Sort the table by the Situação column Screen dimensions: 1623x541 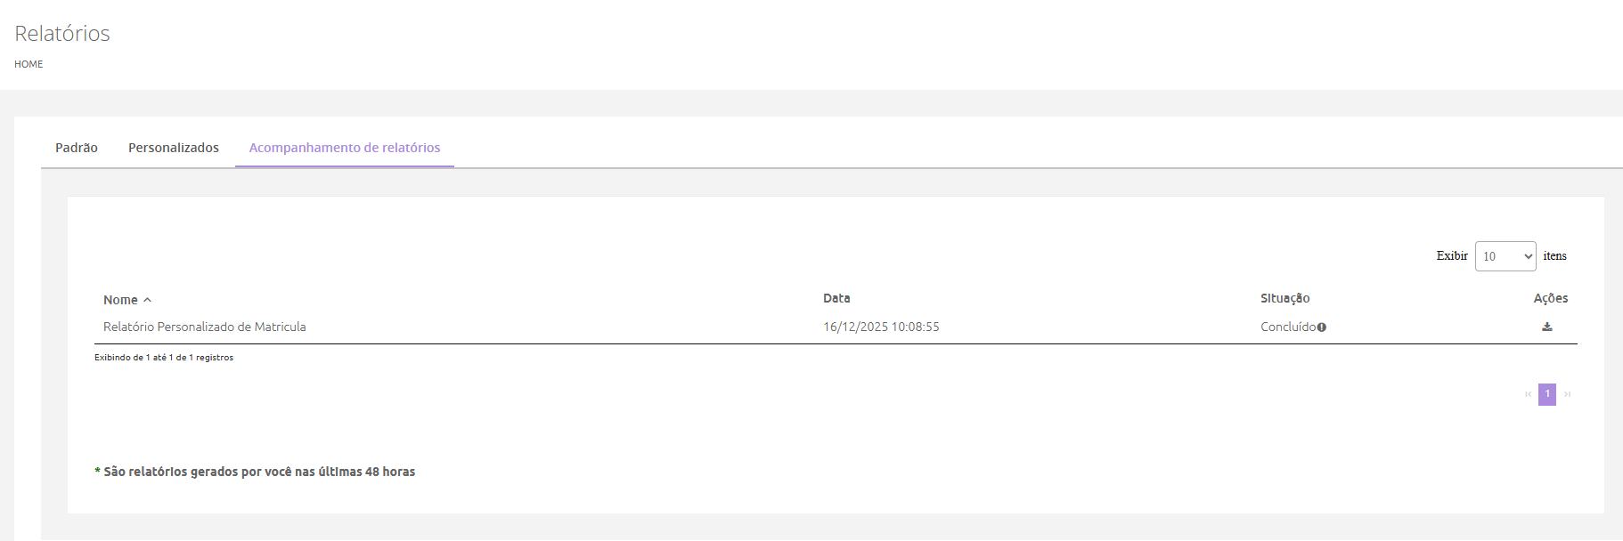pyautogui.click(x=1285, y=298)
